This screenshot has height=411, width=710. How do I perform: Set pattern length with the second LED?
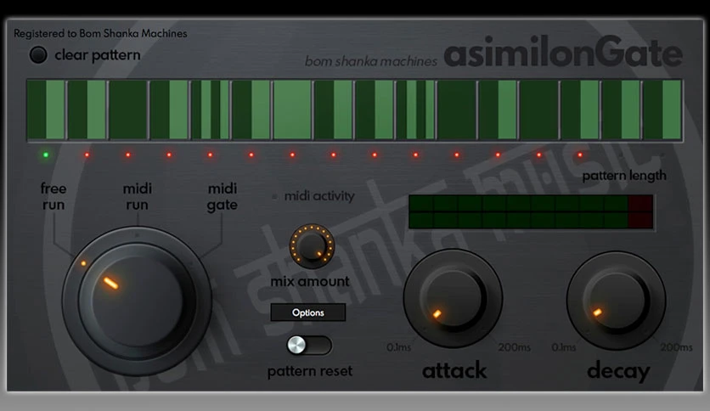(87, 155)
